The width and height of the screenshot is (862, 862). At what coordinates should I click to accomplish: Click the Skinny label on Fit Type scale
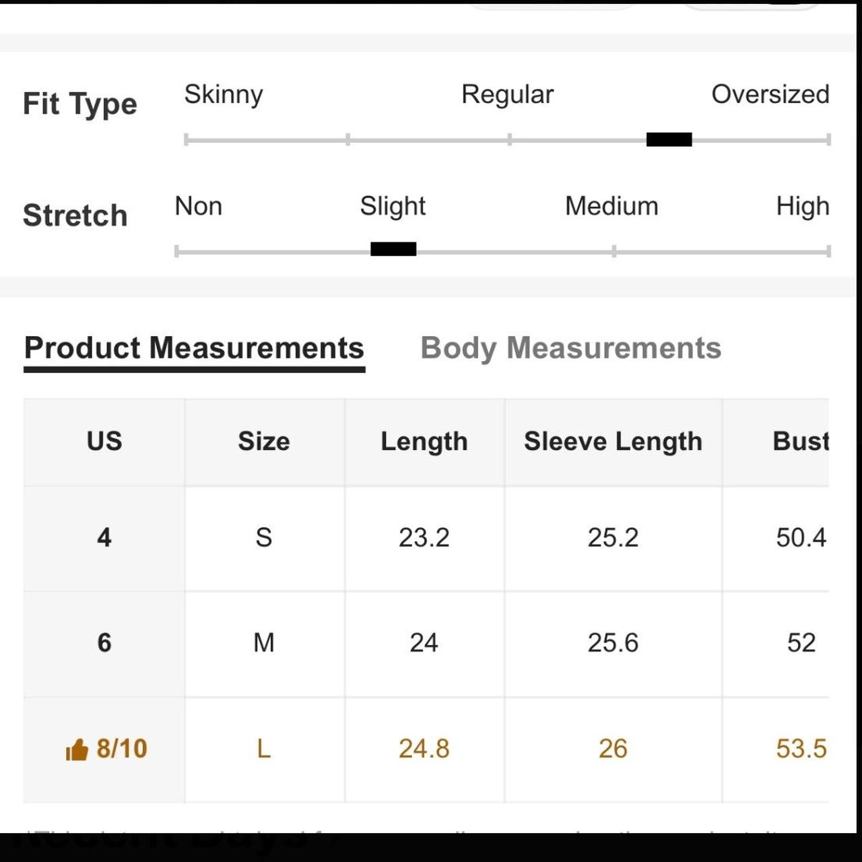coord(224,95)
